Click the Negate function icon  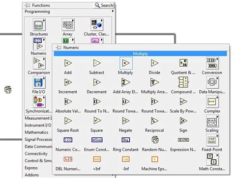click(126, 121)
